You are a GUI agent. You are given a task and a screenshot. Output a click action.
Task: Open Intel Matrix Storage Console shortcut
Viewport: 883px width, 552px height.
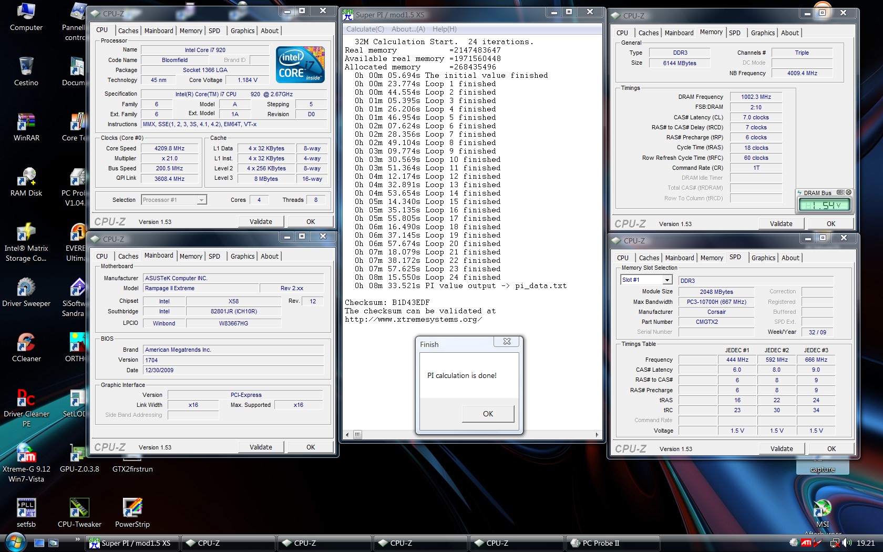(26, 242)
